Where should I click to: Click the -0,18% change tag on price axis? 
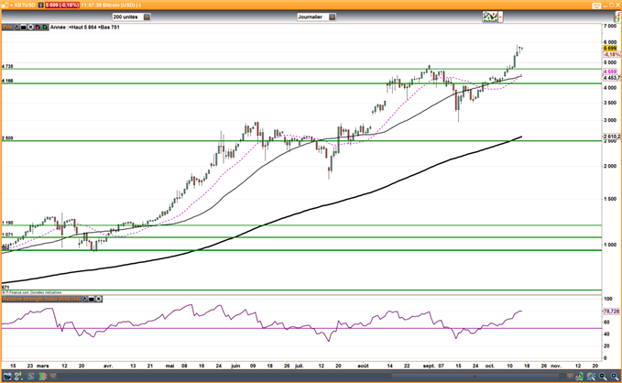tap(612, 54)
